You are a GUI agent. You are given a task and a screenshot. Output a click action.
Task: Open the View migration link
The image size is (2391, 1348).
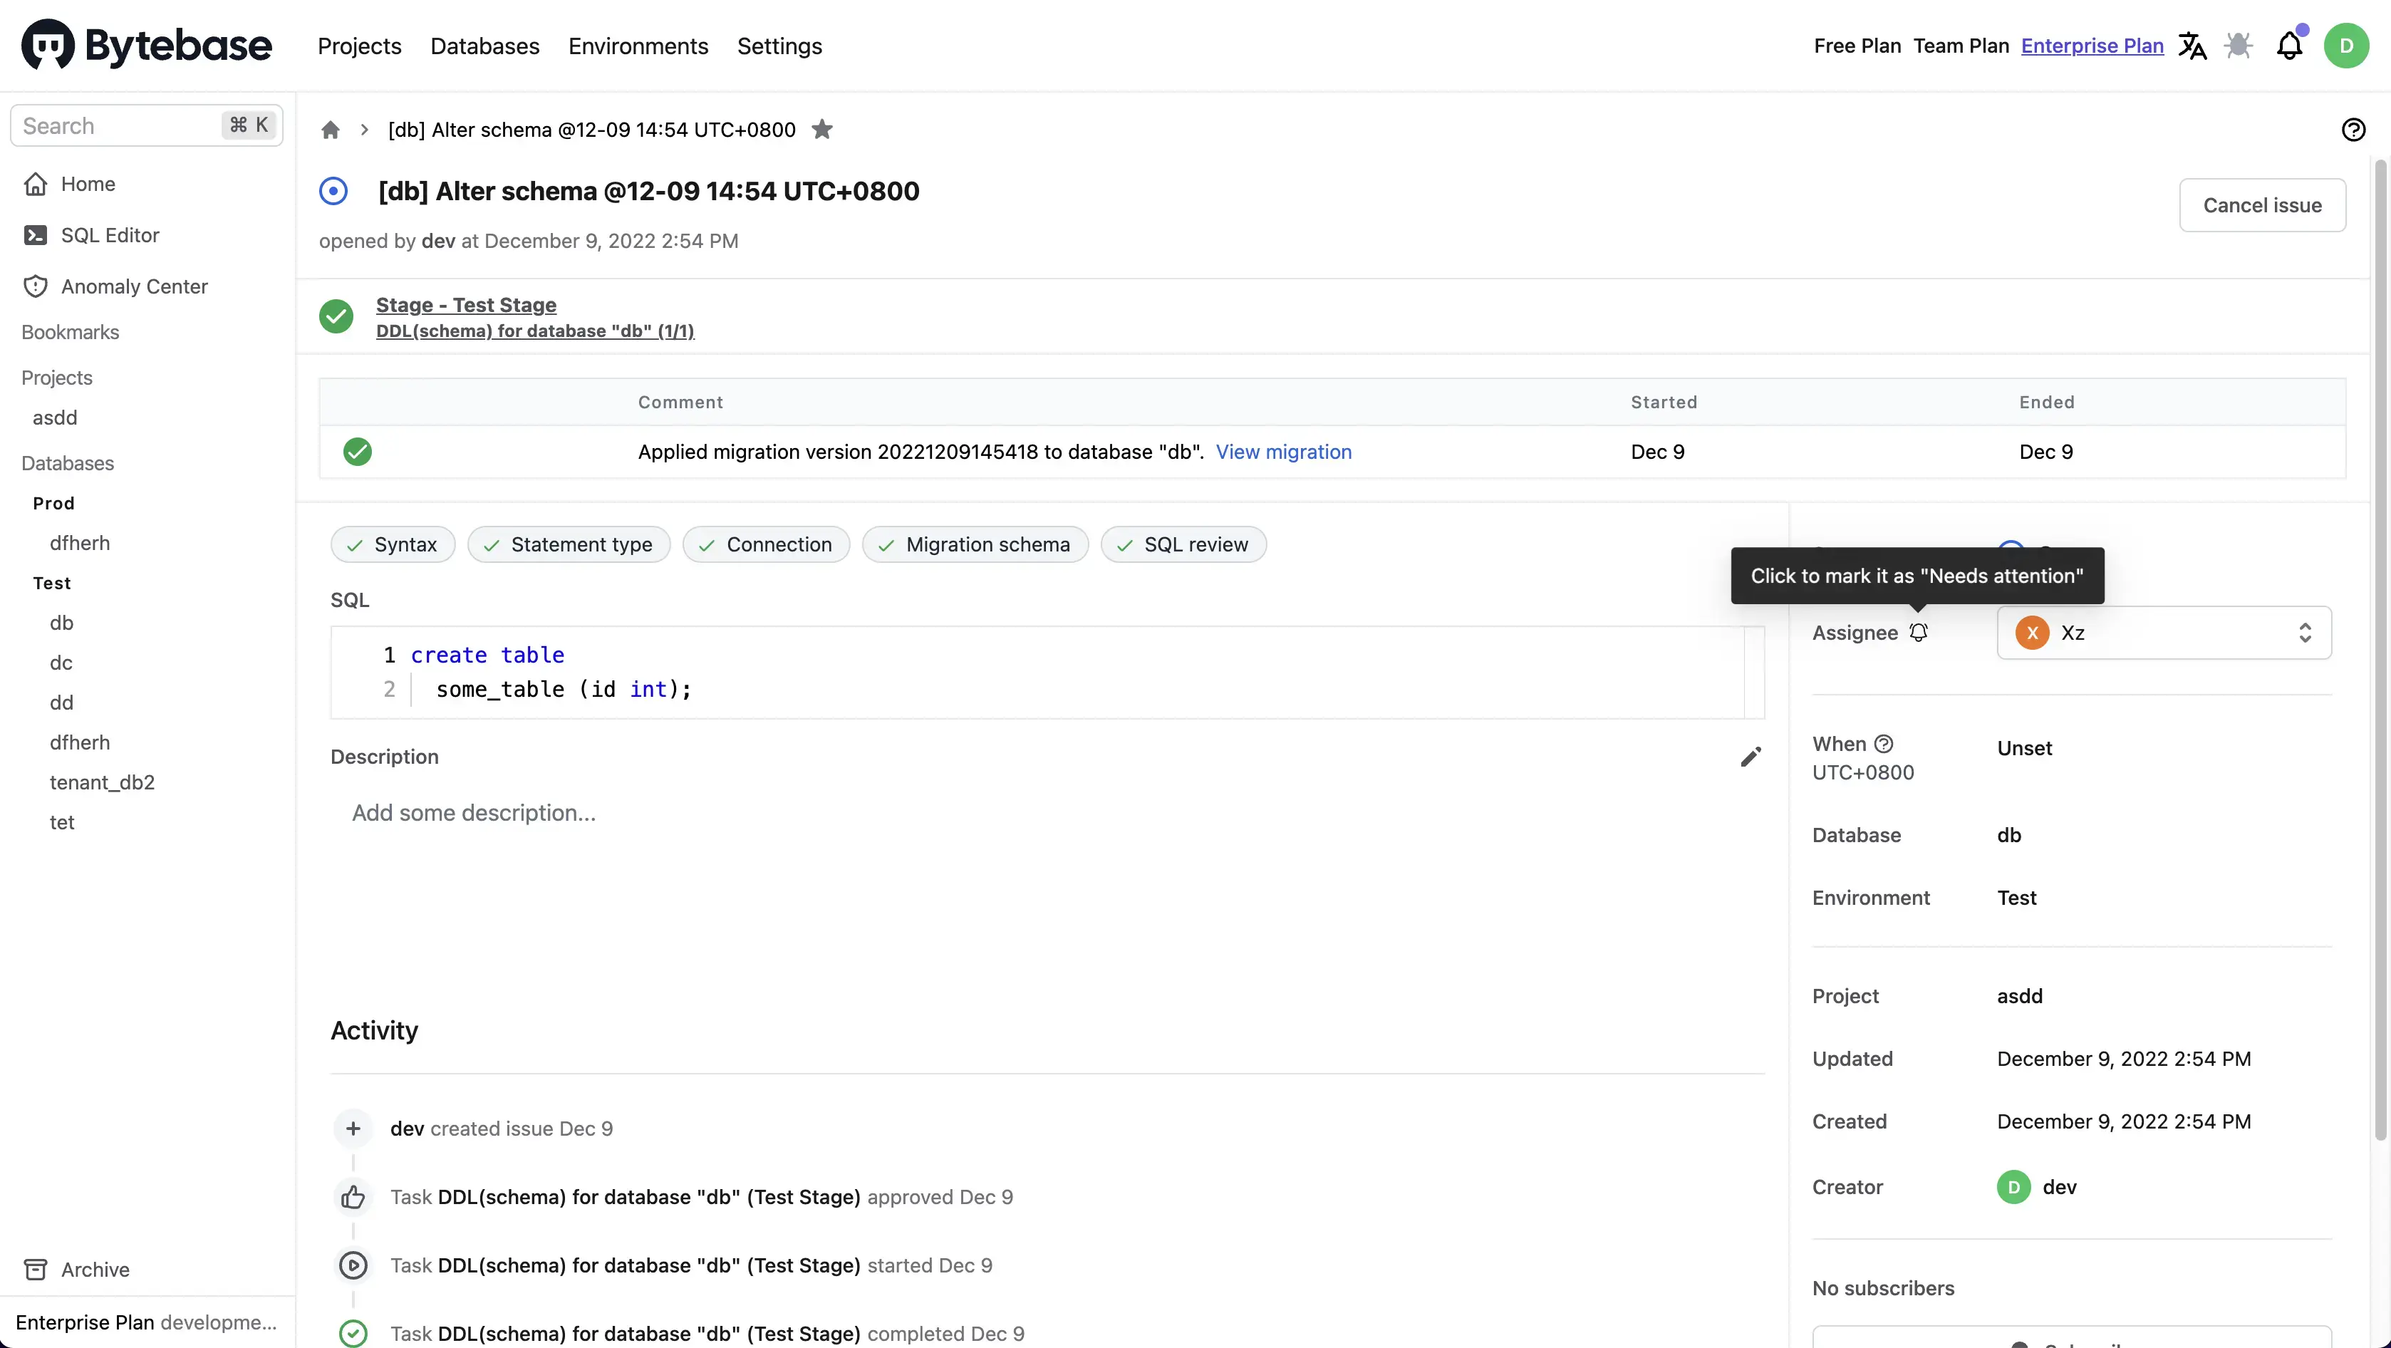[1282, 452]
